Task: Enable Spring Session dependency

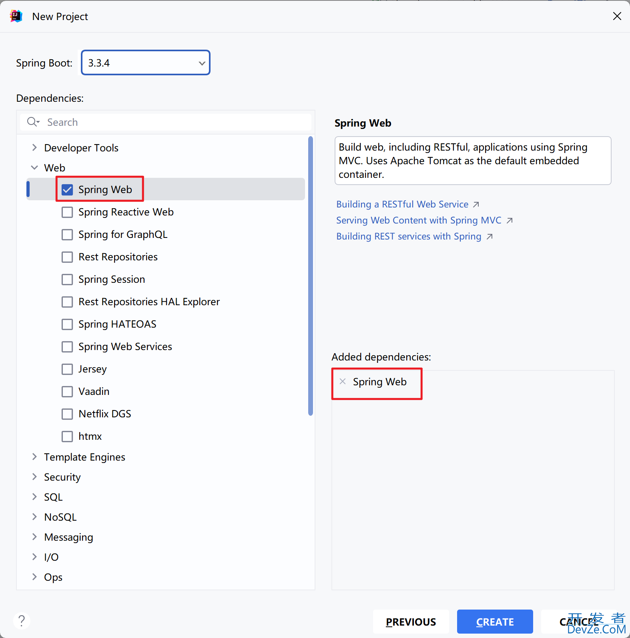Action: tap(67, 279)
